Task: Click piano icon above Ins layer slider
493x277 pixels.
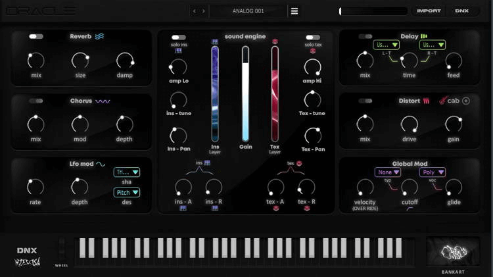Action: pyautogui.click(x=215, y=41)
